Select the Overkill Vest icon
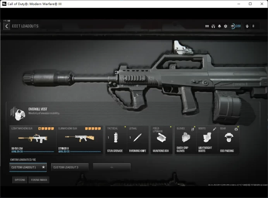This screenshot has height=198, width=268. 18,113
